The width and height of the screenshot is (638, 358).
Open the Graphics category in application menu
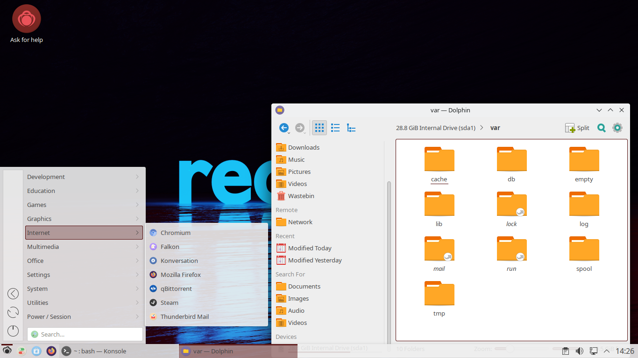tap(84, 219)
